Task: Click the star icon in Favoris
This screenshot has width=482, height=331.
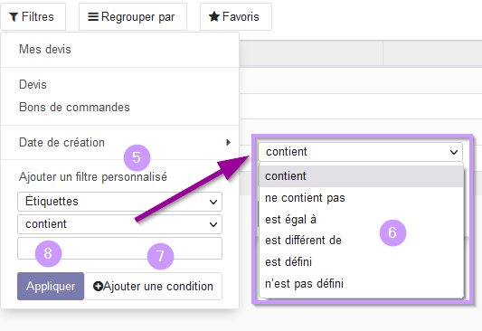Action: (x=214, y=16)
